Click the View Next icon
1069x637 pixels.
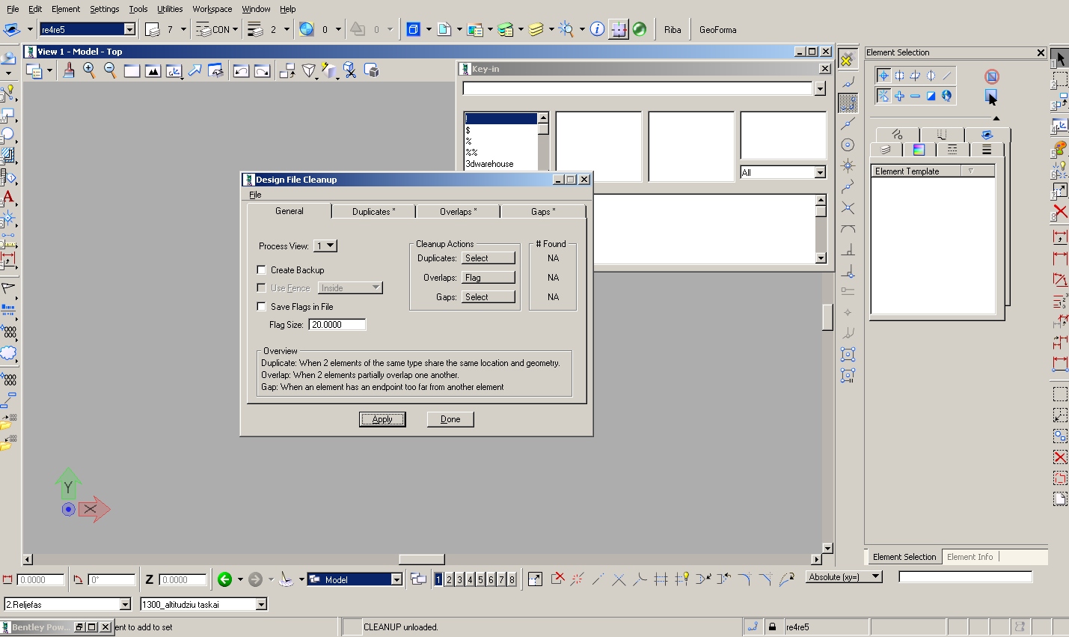[262, 70]
